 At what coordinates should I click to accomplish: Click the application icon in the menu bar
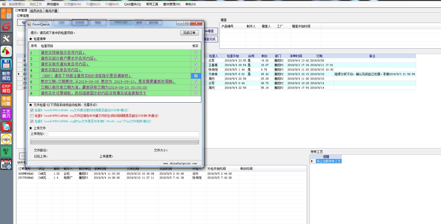(x=4, y=4)
